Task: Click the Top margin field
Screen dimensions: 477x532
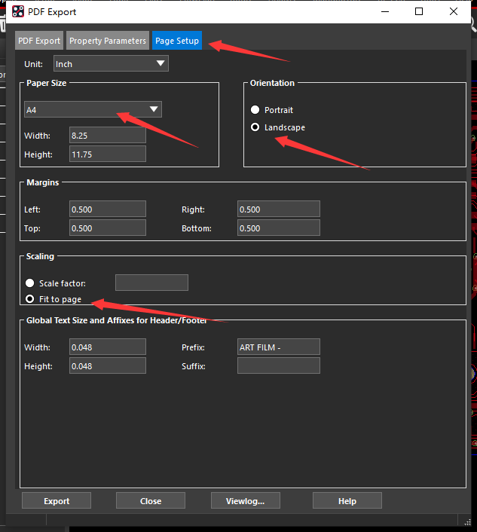Action: point(108,228)
